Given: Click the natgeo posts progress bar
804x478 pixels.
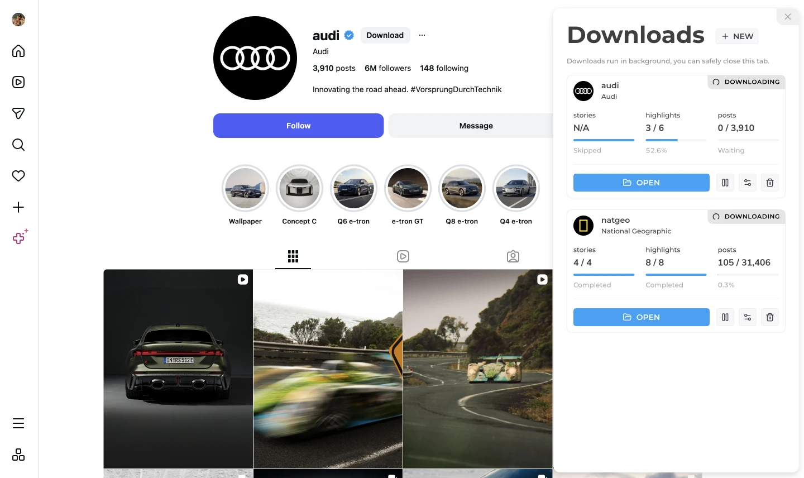Looking at the screenshot, I should 748,275.
